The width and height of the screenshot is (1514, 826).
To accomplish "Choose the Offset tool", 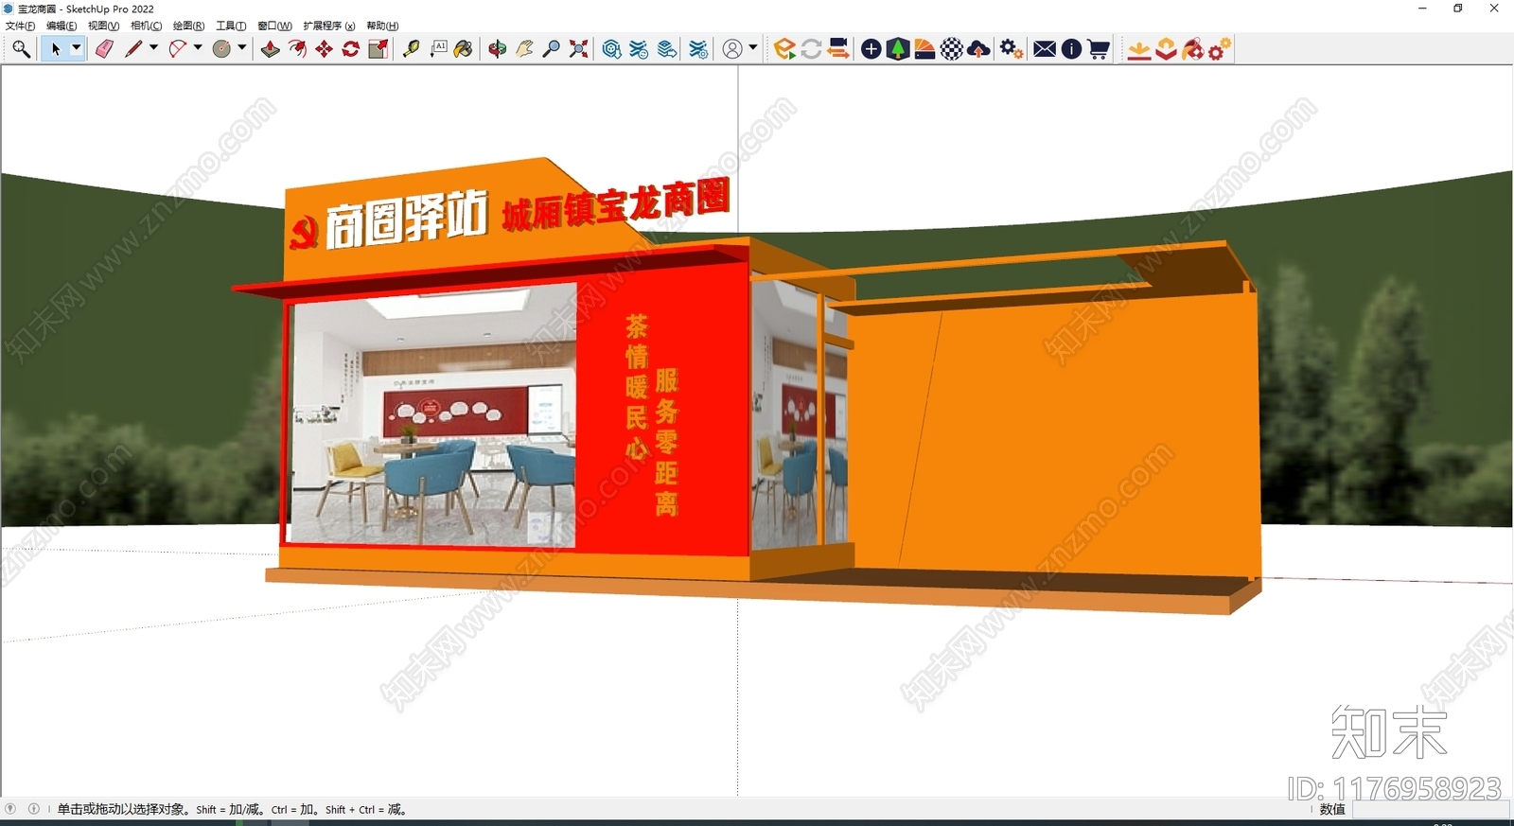I will point(297,49).
